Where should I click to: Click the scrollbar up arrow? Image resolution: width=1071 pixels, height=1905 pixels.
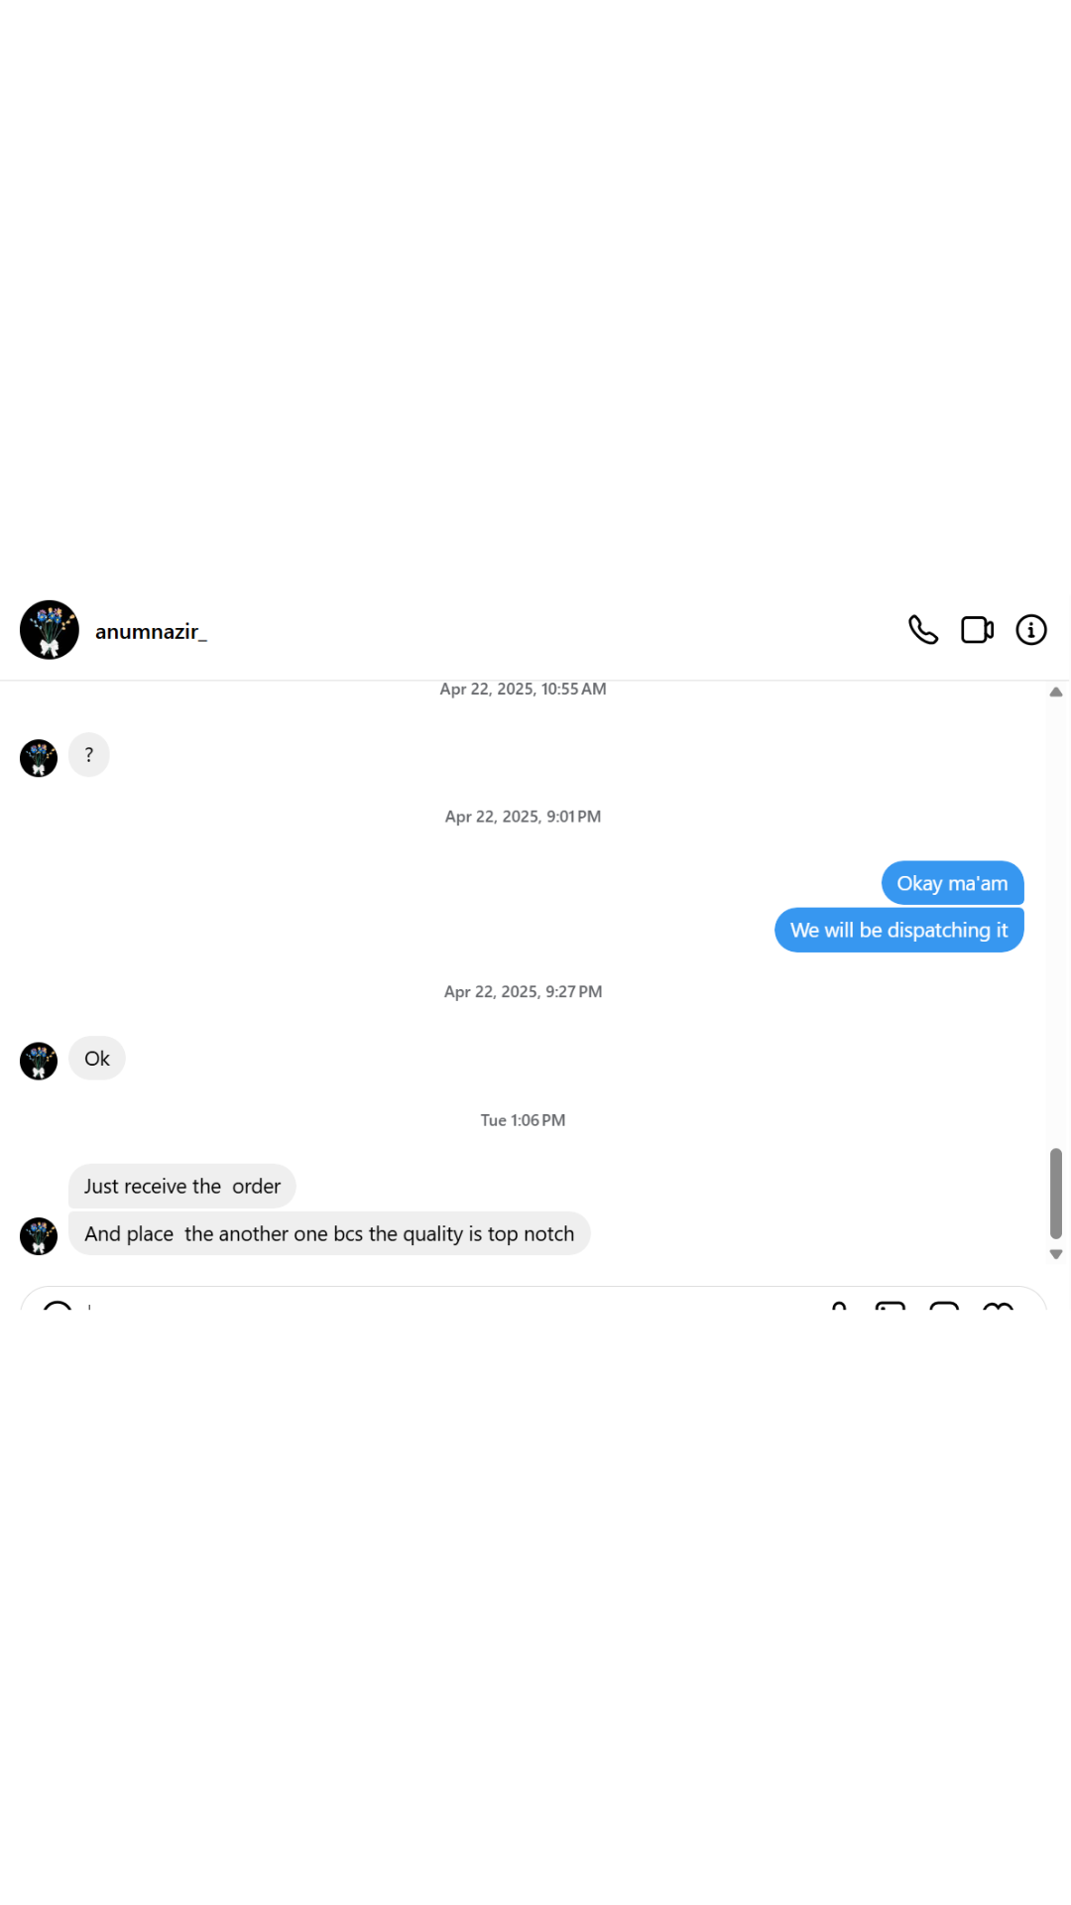(x=1056, y=692)
